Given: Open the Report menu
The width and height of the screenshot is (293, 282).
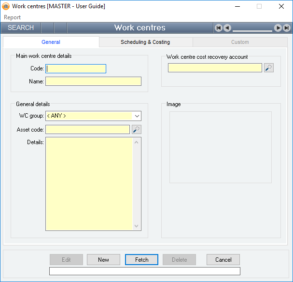Looking at the screenshot, I should (13, 17).
